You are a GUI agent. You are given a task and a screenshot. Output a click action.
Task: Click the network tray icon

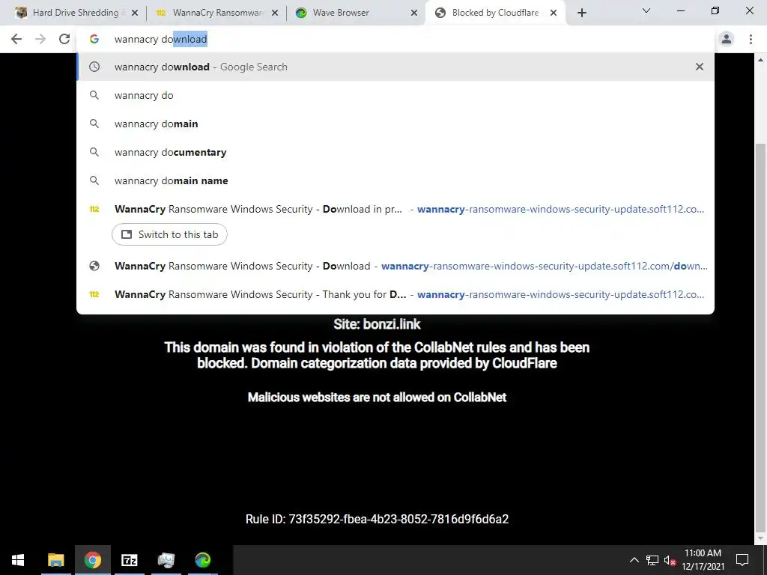click(652, 560)
